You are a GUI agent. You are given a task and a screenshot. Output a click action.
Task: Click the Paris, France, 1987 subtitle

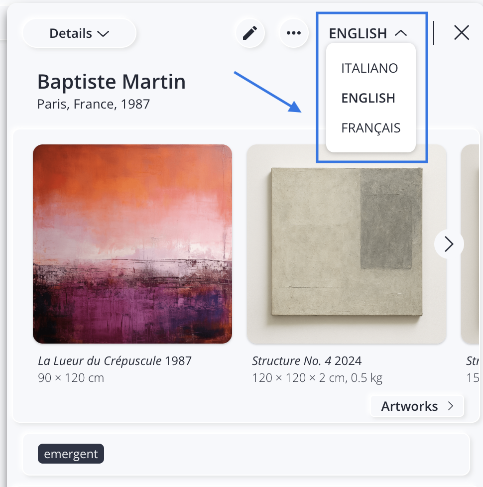click(x=94, y=104)
